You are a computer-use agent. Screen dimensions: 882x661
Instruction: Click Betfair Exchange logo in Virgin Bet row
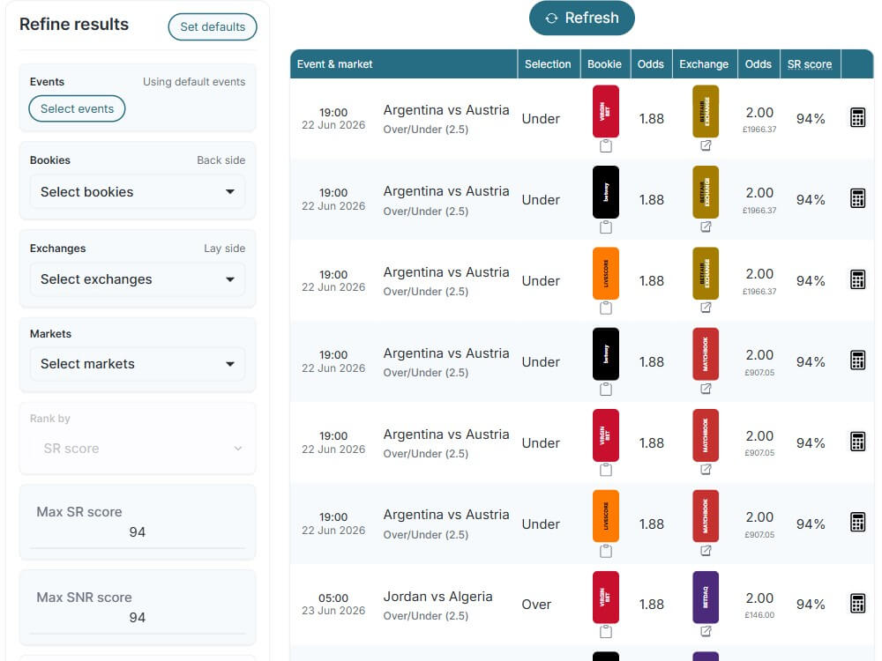[706, 111]
